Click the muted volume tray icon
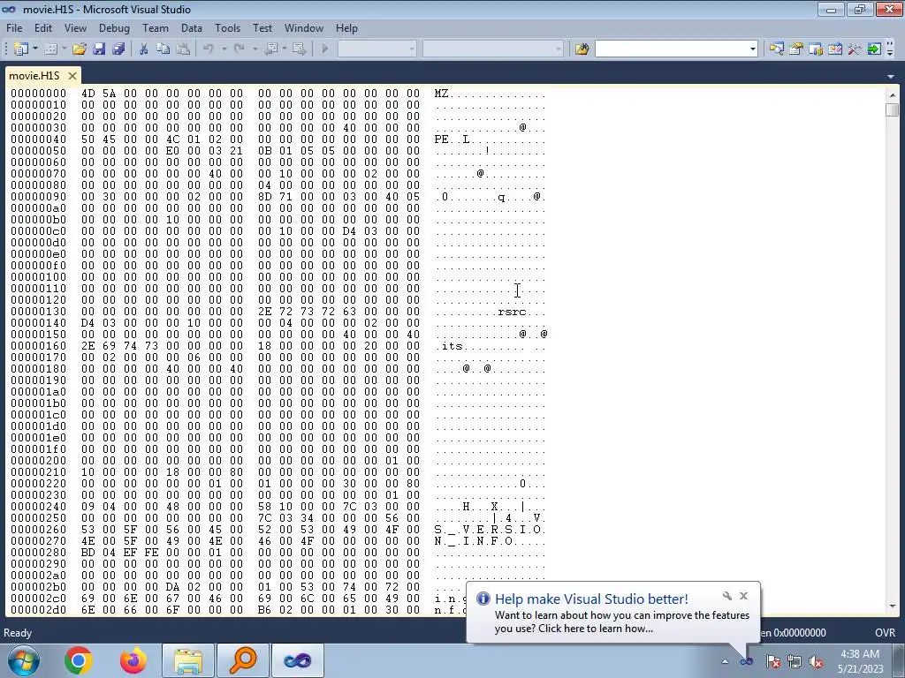This screenshot has width=905, height=678. coord(816,662)
